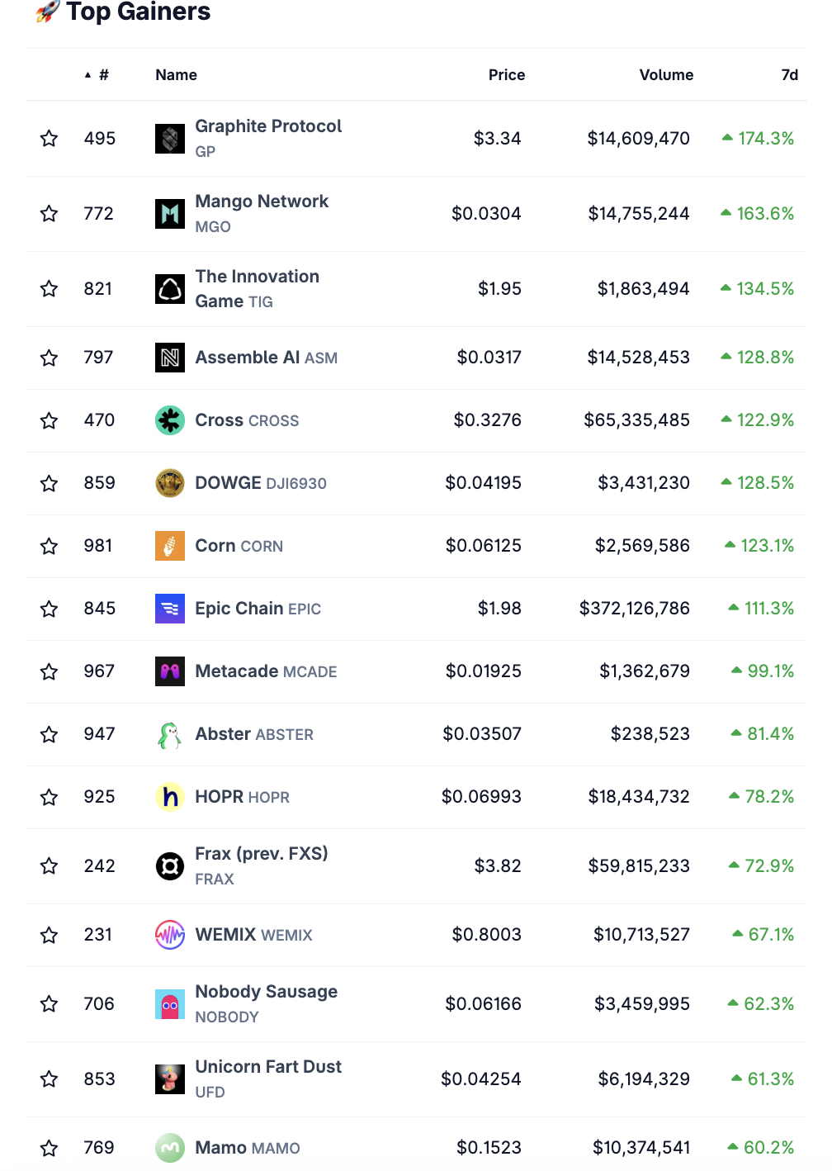Click the WEMIX waveform logo icon

coord(170,935)
